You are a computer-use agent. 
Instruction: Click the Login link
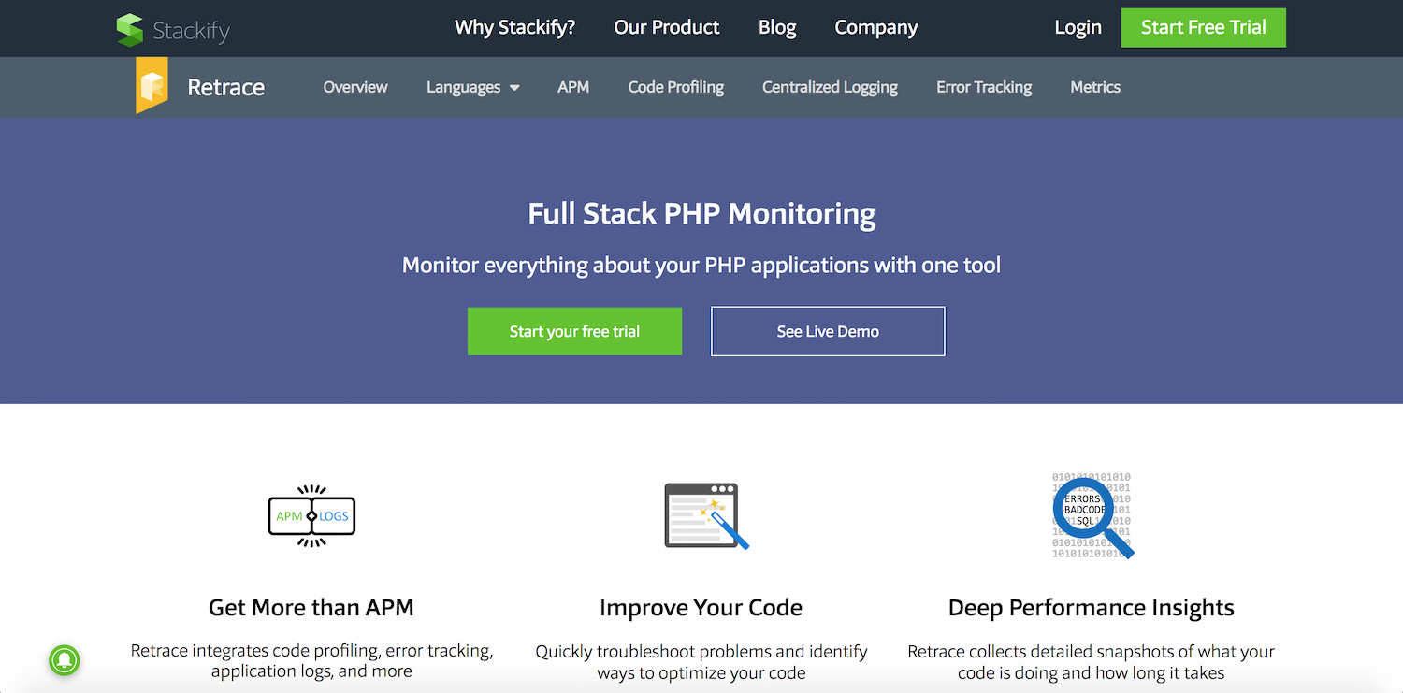click(1078, 27)
